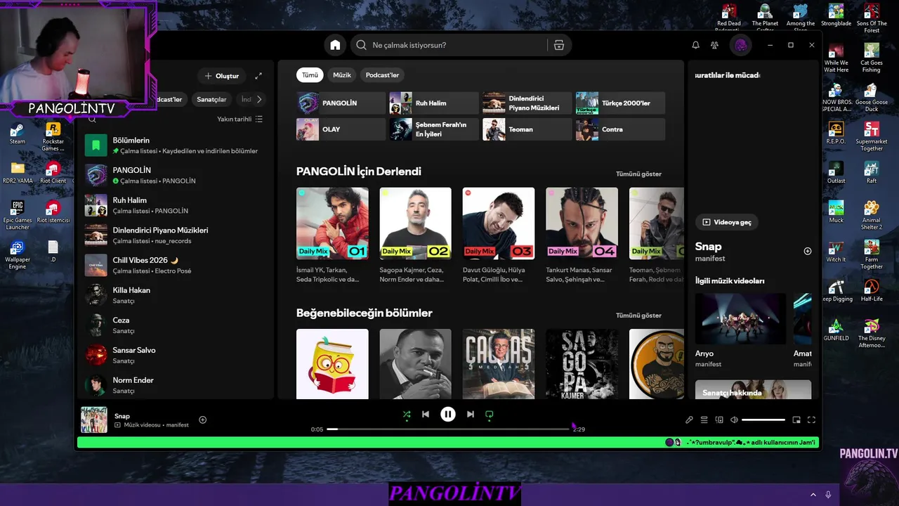
Task: Open the purple profile avatar menu
Action: 740,45
